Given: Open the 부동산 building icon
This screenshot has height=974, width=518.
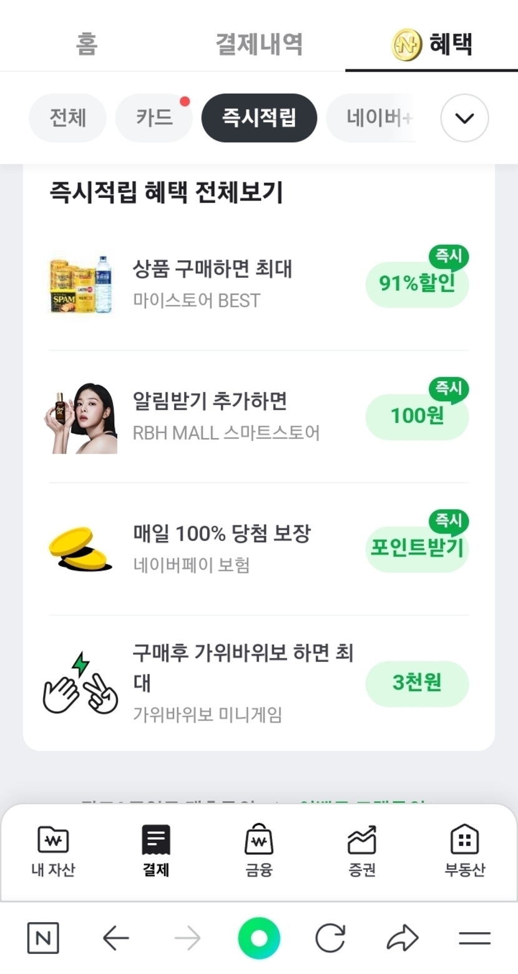Looking at the screenshot, I should [x=464, y=840].
